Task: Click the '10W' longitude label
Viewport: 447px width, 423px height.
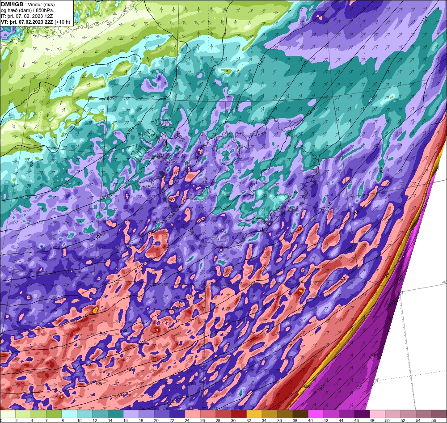Action: (380, 170)
